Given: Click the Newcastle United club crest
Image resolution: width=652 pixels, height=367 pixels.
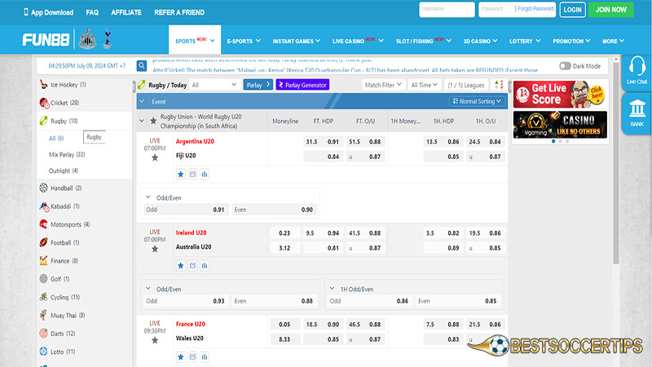Looking at the screenshot, I should click(87, 39).
